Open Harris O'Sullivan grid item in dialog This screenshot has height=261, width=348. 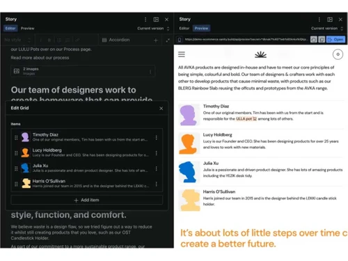tap(87, 184)
